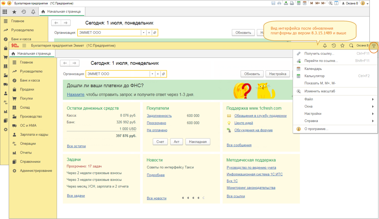
Task: Open Продажи section in front sidebar
Action: coord(27,89)
